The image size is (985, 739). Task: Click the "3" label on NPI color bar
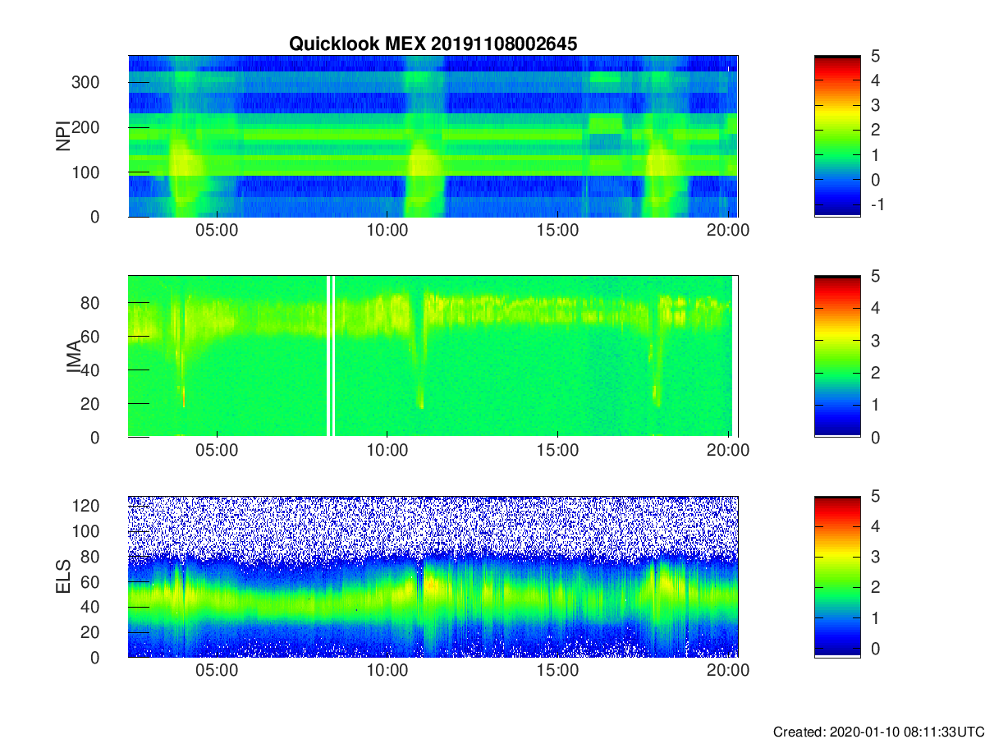point(875,105)
